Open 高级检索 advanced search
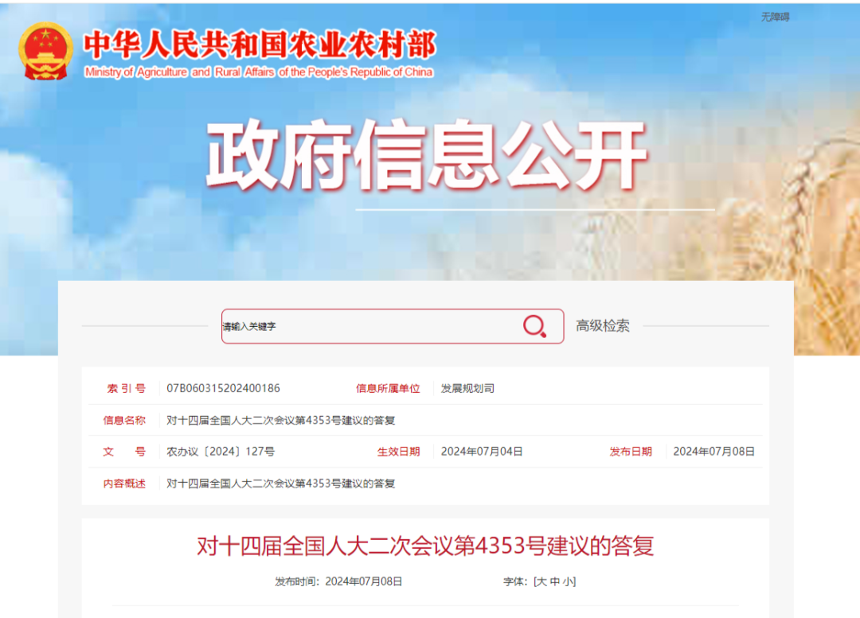Image resolution: width=860 pixels, height=618 pixels. point(602,326)
